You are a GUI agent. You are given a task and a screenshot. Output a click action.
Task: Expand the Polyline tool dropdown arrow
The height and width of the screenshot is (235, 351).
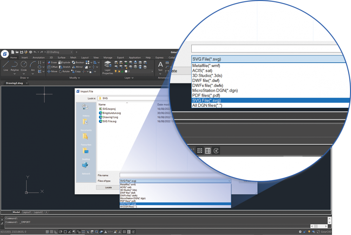(14, 74)
